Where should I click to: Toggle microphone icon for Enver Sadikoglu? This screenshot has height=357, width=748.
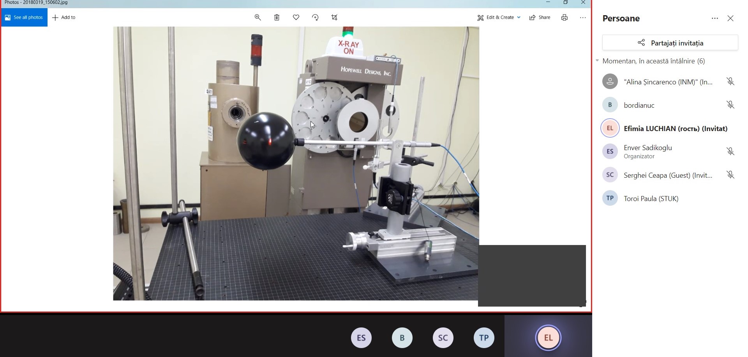point(730,151)
